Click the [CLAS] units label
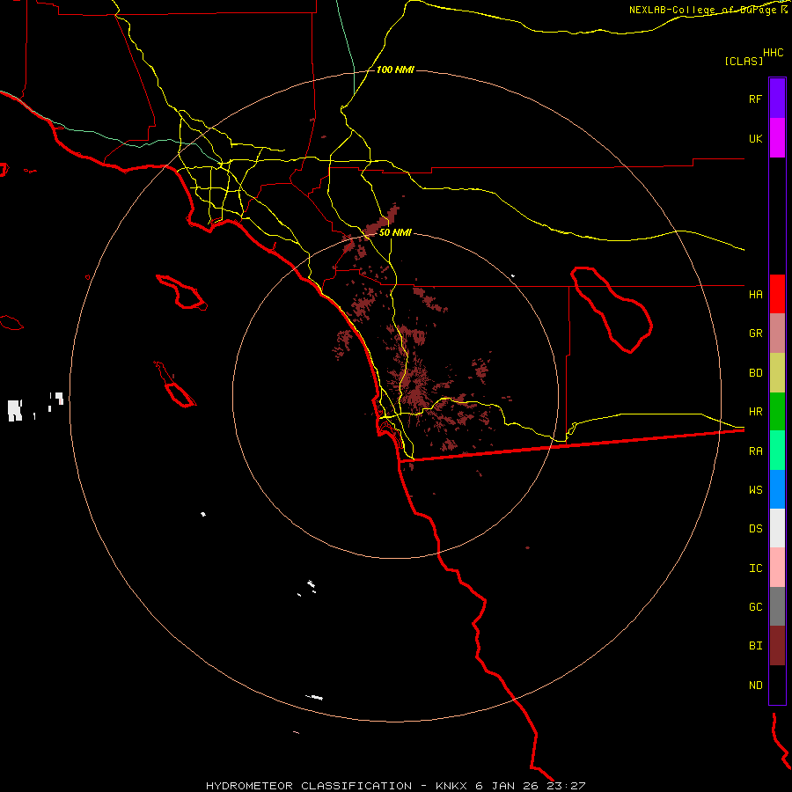Screen dimensions: 792x792 tap(744, 61)
